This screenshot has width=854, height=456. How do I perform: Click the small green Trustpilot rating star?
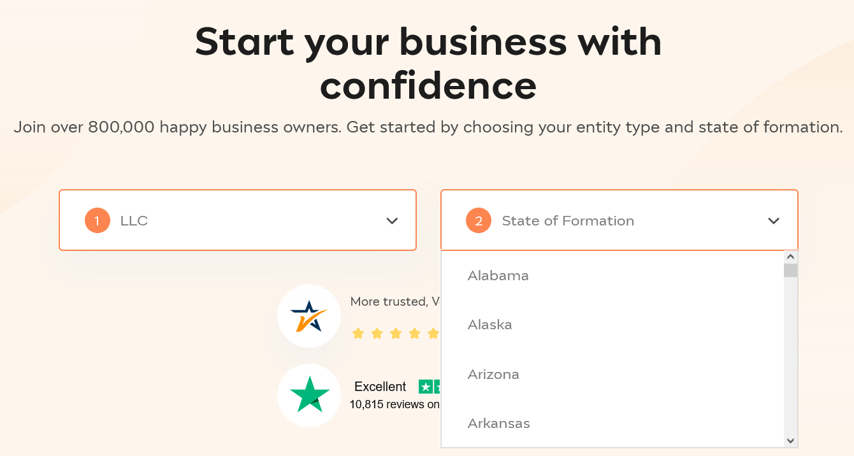coord(426,387)
